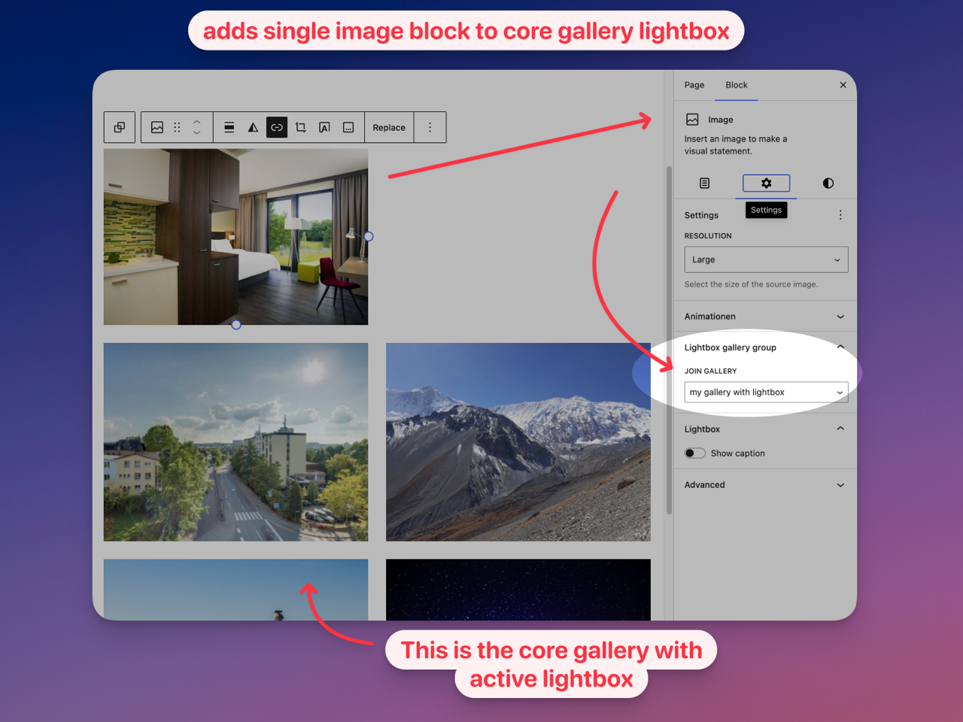Open the Resolution dropdown set to Large
The image size is (963, 722).
tap(766, 259)
